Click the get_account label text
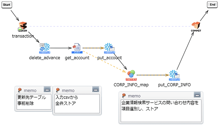This screenshot has width=220, height=126. (x=77, y=58)
